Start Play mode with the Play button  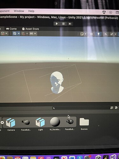point(57,24)
